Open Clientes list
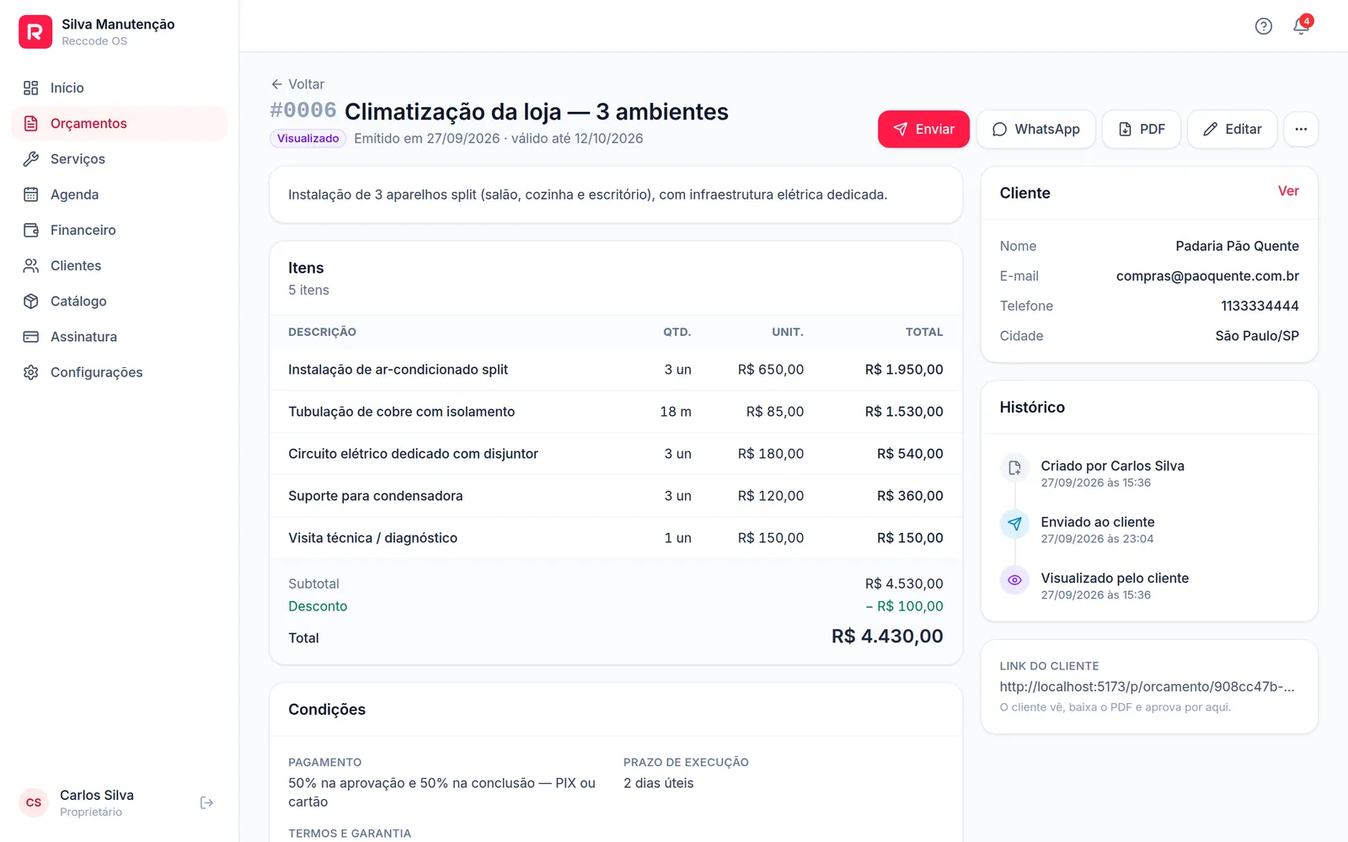This screenshot has height=842, width=1348. pos(120,265)
